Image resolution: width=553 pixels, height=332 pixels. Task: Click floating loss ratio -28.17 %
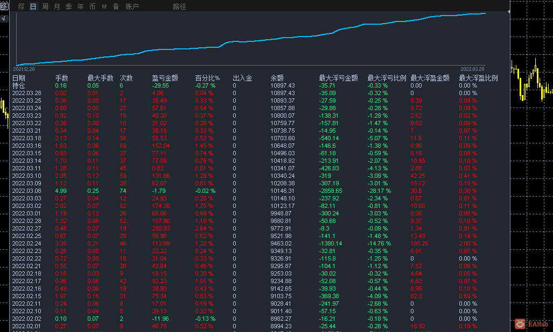click(x=379, y=191)
